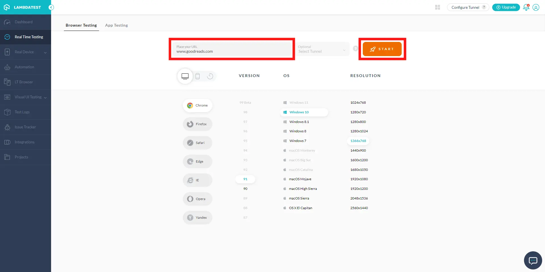Expand the Visual UI Testing sidebar section
The height and width of the screenshot is (272, 545).
click(28, 97)
